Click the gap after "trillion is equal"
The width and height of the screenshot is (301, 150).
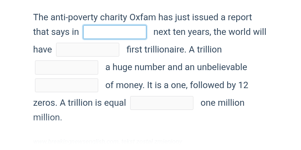click(162, 103)
